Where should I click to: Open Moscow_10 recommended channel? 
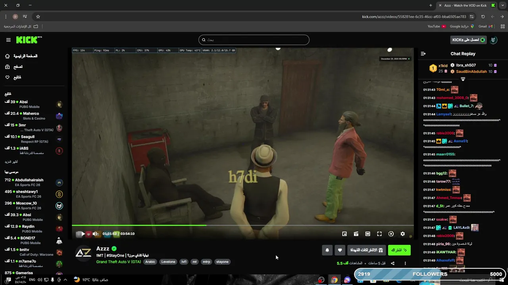pos(34,205)
